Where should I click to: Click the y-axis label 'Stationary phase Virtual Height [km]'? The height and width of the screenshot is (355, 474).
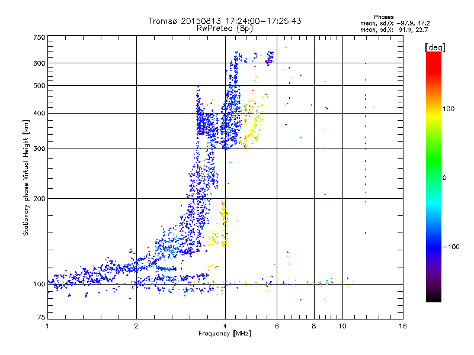click(x=25, y=177)
